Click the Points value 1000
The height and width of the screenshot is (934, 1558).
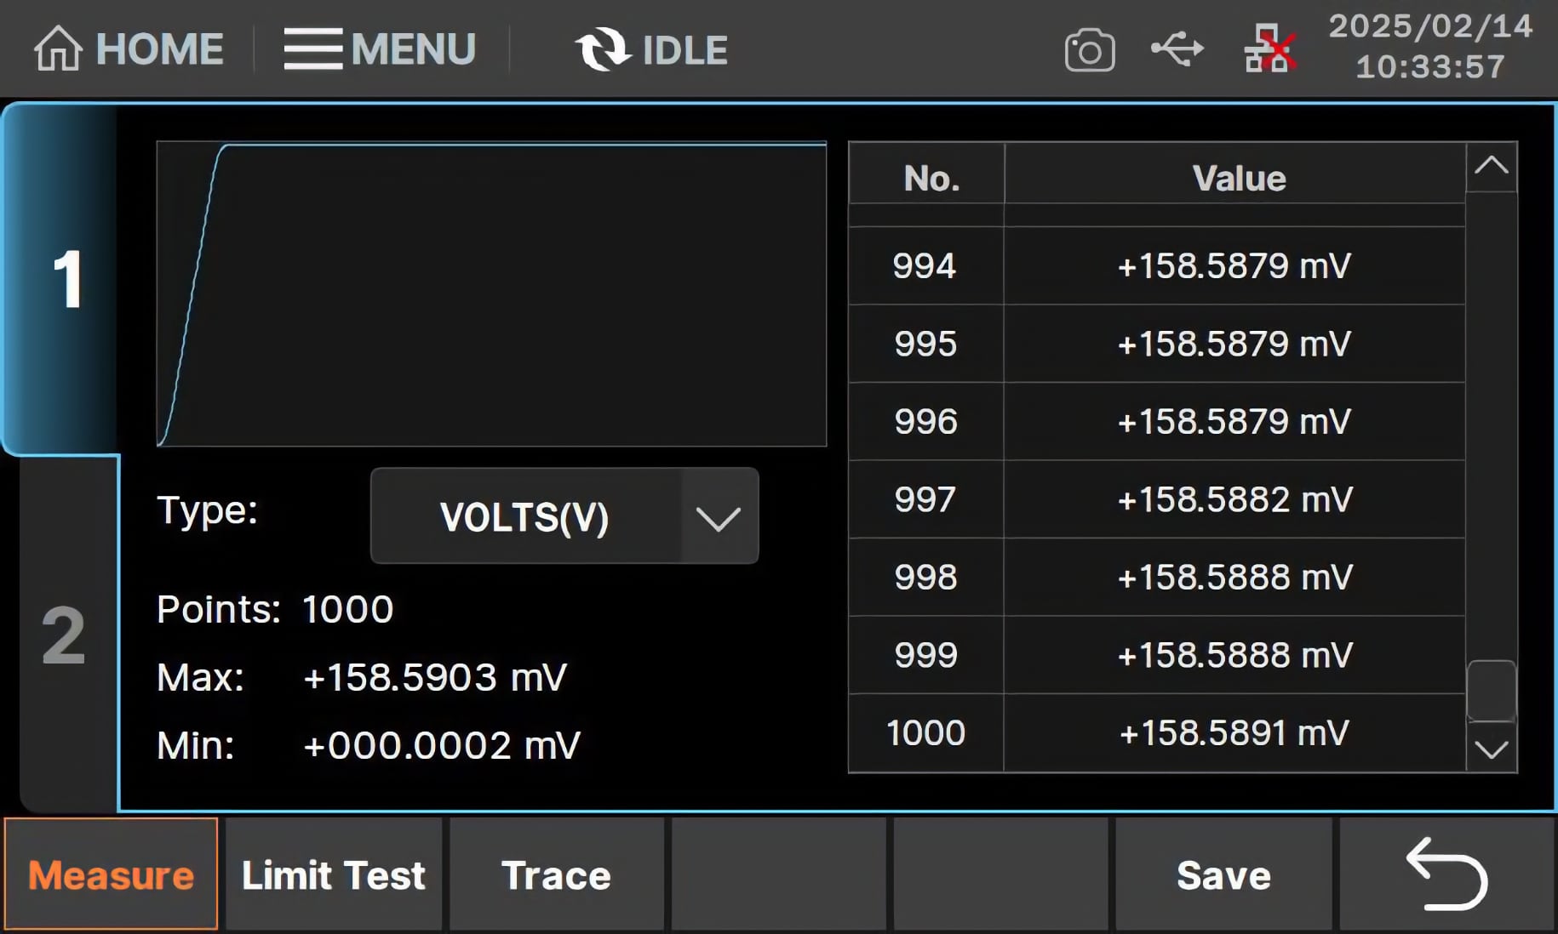pyautogui.click(x=347, y=609)
